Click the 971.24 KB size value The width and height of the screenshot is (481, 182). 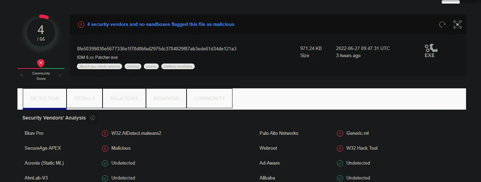coord(311,48)
